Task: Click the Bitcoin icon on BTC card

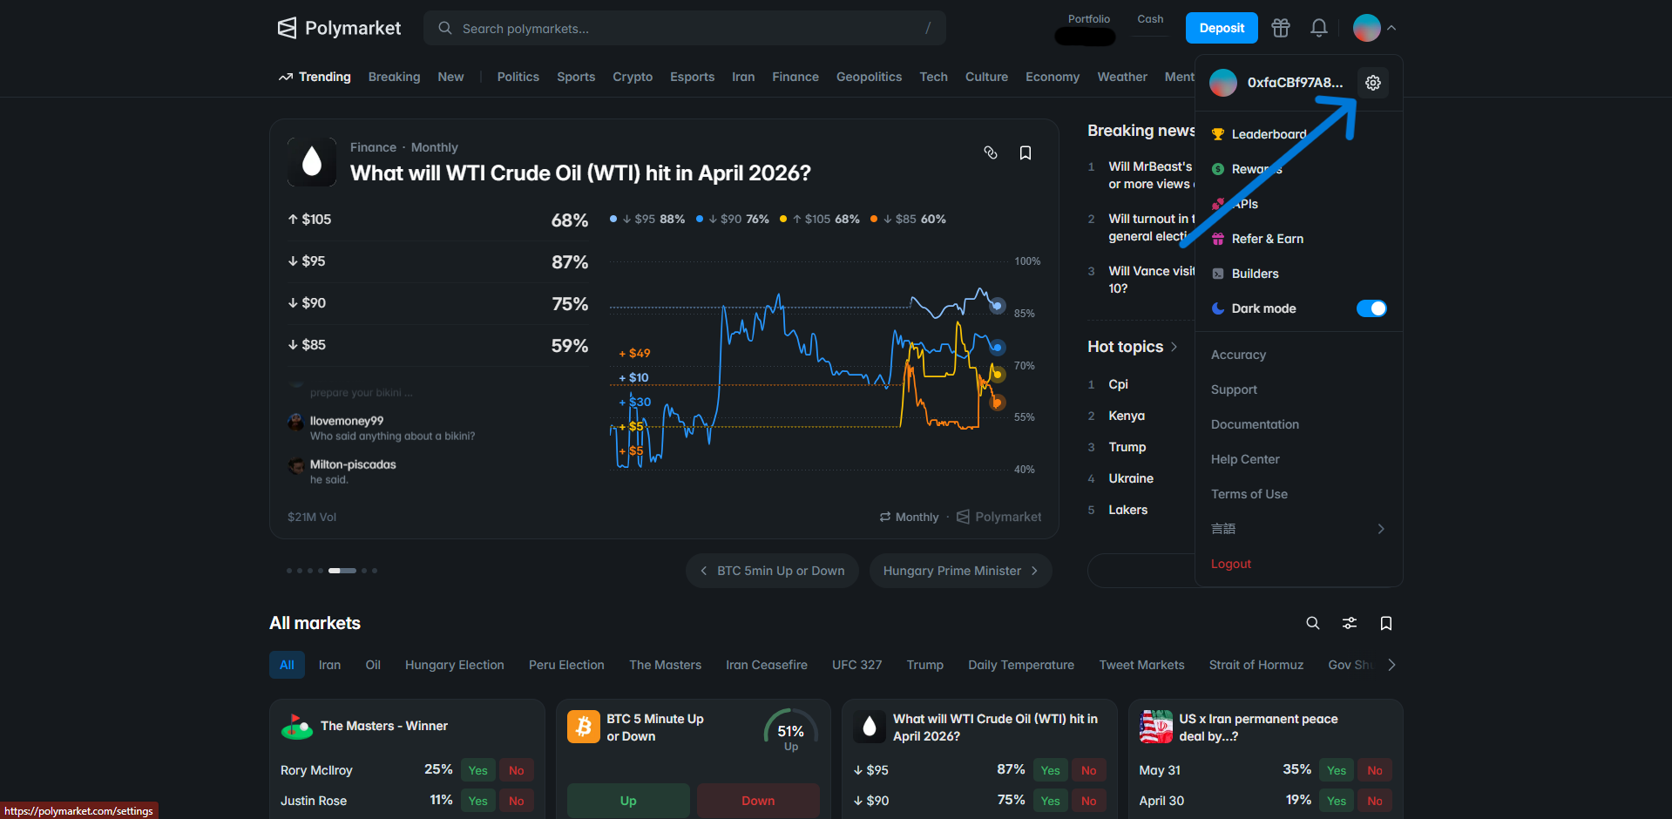Action: click(x=584, y=727)
